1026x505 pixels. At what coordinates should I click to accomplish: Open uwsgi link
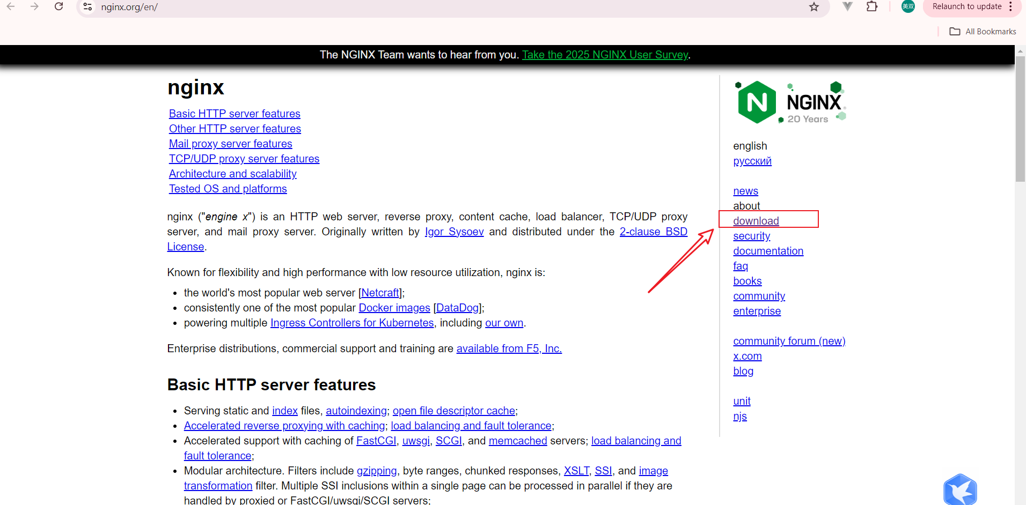coord(416,441)
